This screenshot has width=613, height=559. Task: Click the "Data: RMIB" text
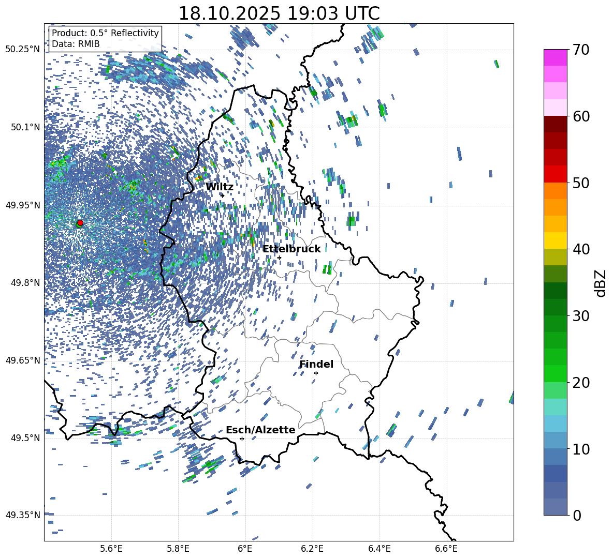76,44
